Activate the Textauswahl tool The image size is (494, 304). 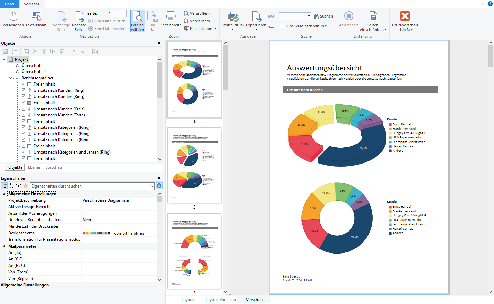coord(36,19)
